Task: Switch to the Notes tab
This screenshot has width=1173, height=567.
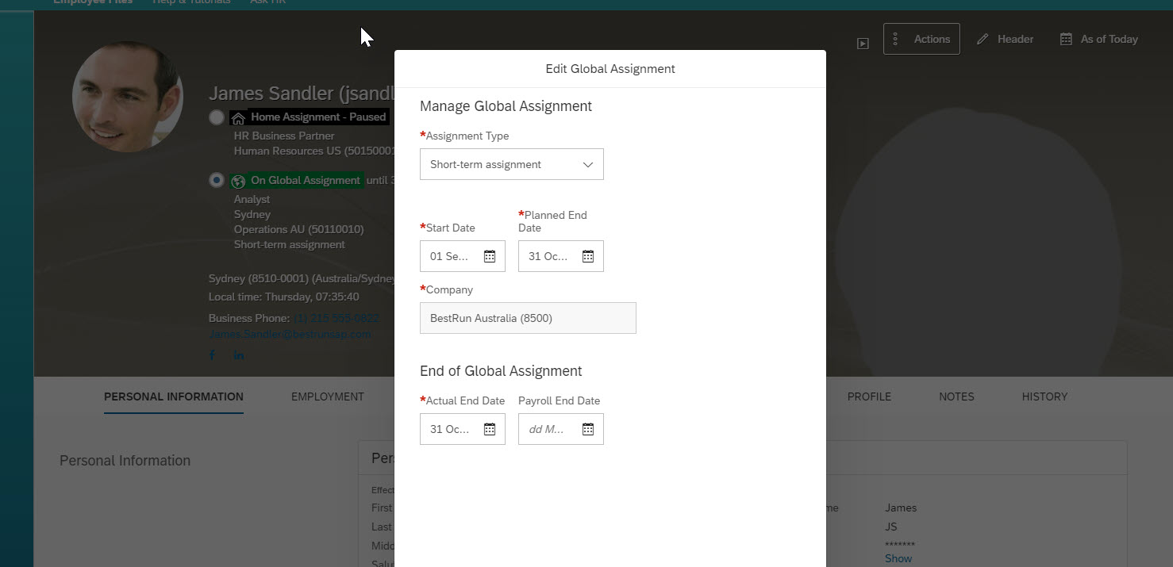Action: click(956, 397)
